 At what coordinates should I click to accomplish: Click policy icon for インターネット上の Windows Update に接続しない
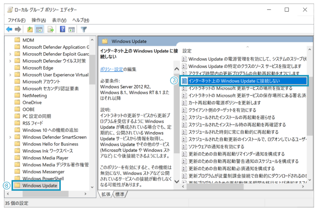tap(184, 81)
